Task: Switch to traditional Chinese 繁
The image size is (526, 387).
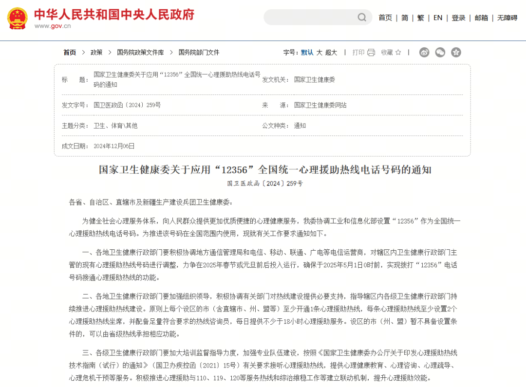Action: click(421, 18)
